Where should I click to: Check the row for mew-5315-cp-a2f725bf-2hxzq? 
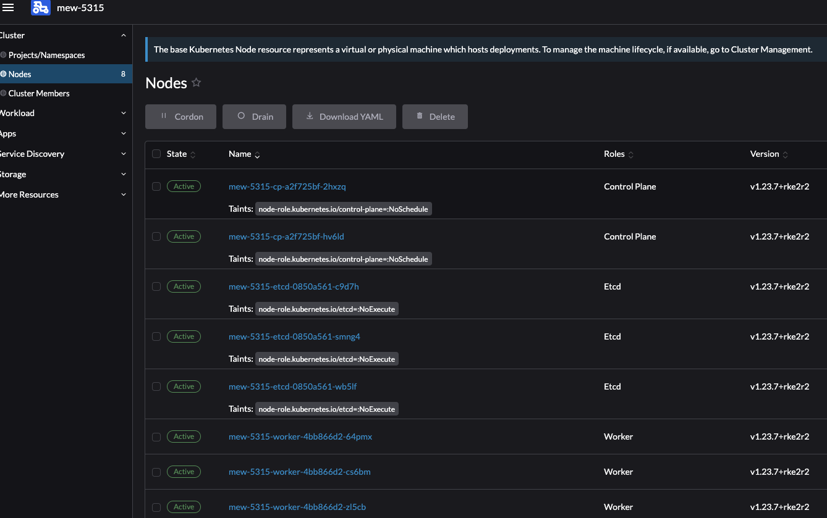156,186
